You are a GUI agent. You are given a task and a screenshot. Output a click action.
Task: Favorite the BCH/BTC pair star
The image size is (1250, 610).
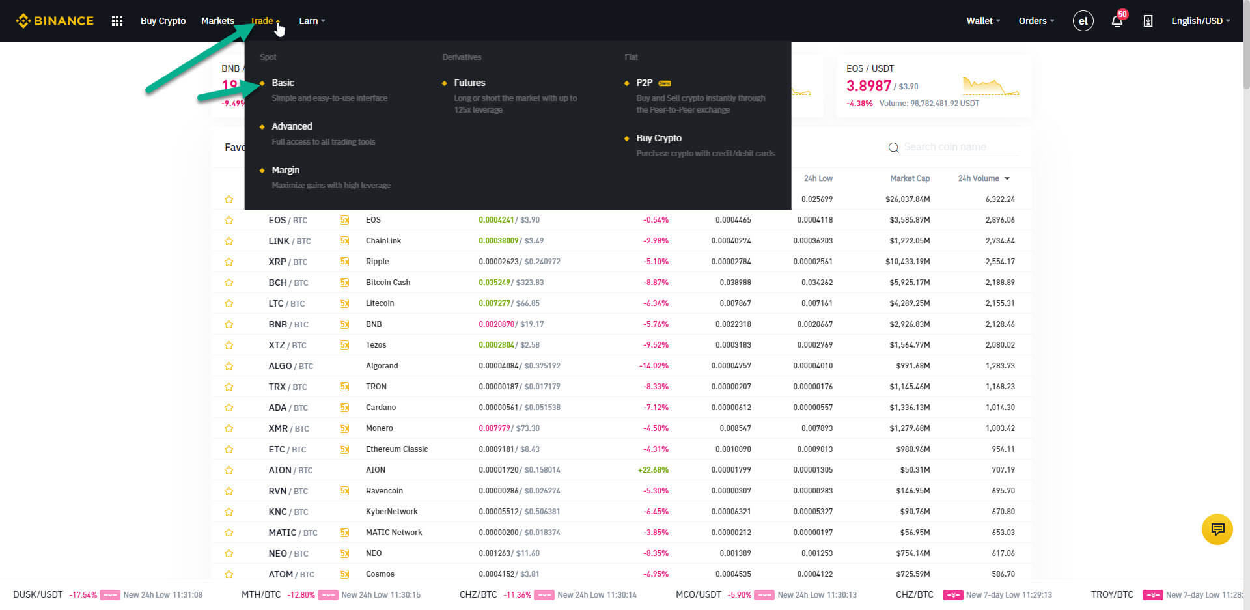(x=229, y=283)
